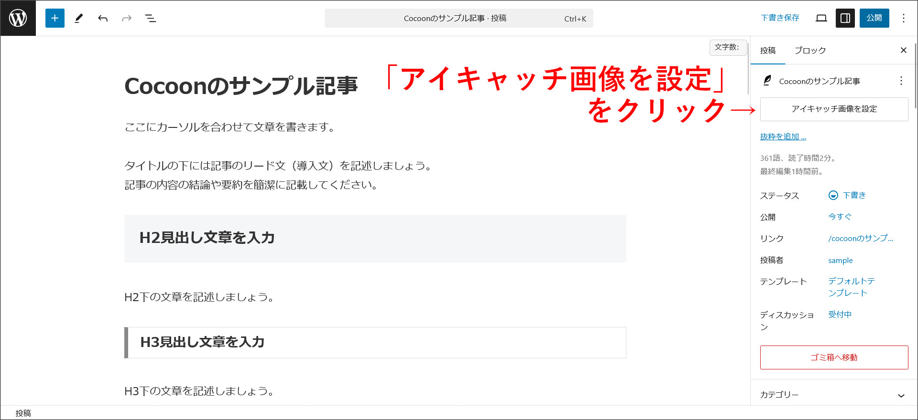Change the author sample
The image size is (918, 420).
pos(841,260)
